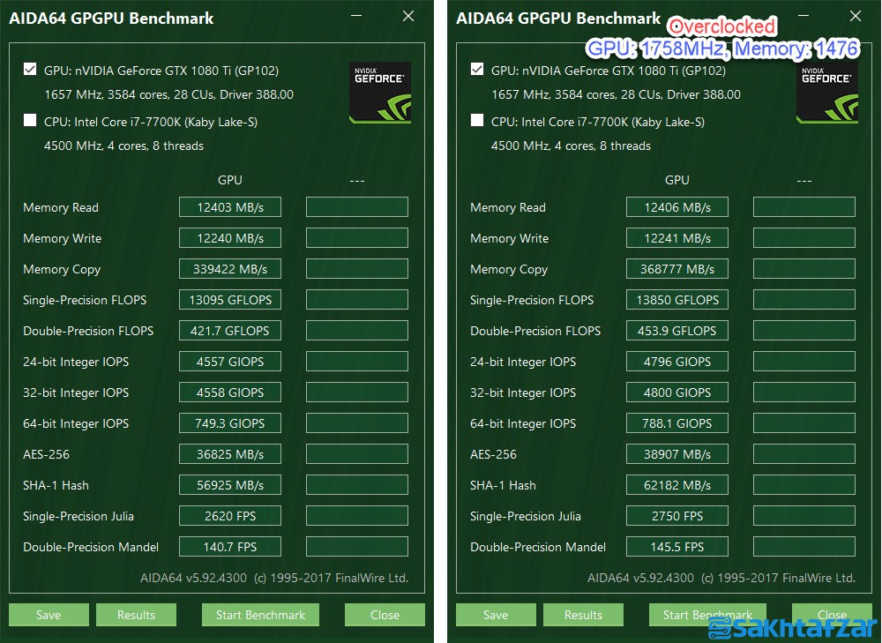The height and width of the screenshot is (643, 882).
Task: Close the left AIDA64 window via X
Action: pyautogui.click(x=408, y=16)
